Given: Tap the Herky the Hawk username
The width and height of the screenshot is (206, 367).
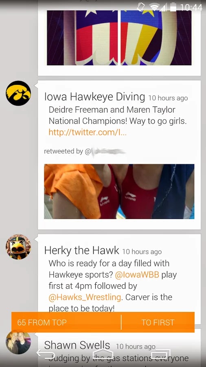Looking at the screenshot, I should coord(81,250).
